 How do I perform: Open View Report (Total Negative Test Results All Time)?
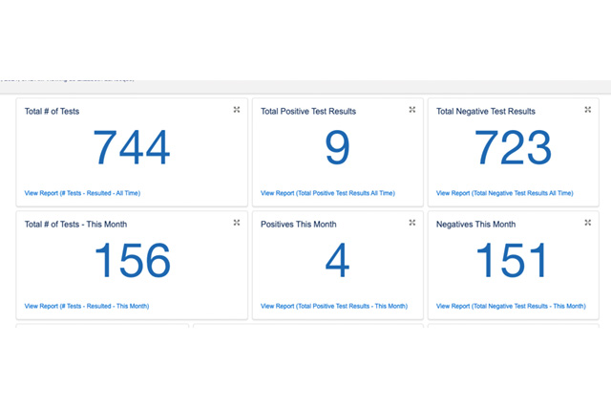(x=505, y=193)
